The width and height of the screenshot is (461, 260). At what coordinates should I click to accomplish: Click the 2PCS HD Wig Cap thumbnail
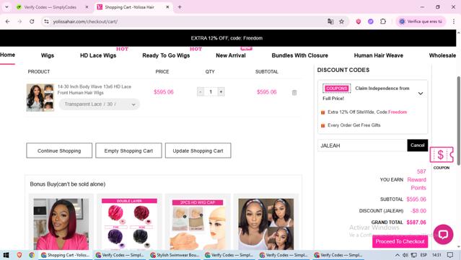[x=198, y=224]
